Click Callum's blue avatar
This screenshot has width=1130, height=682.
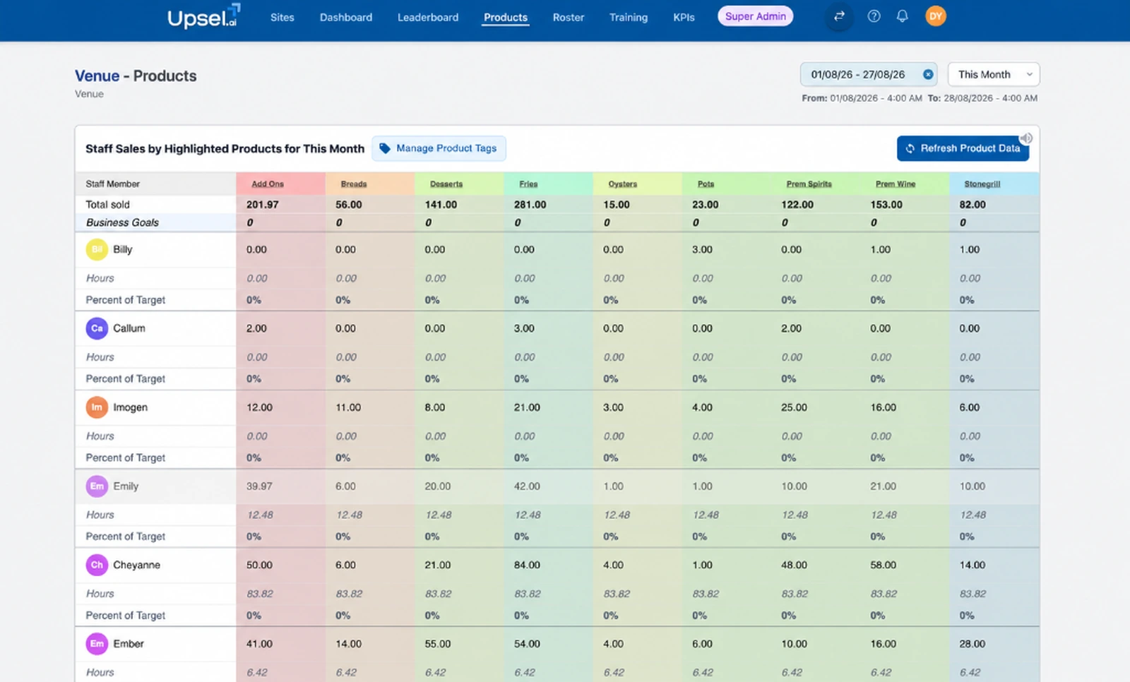97,328
